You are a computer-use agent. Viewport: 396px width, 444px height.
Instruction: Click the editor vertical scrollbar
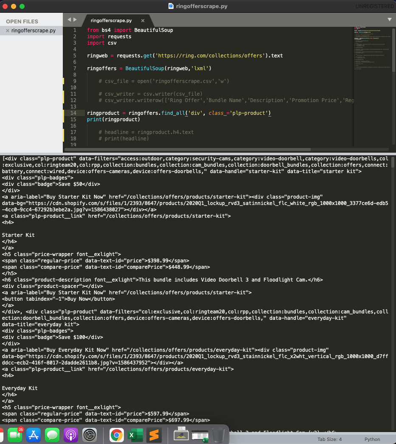(x=393, y=51)
